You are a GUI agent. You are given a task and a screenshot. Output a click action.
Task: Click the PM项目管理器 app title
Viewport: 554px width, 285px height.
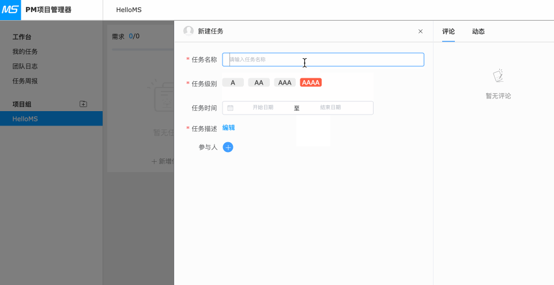tap(48, 10)
